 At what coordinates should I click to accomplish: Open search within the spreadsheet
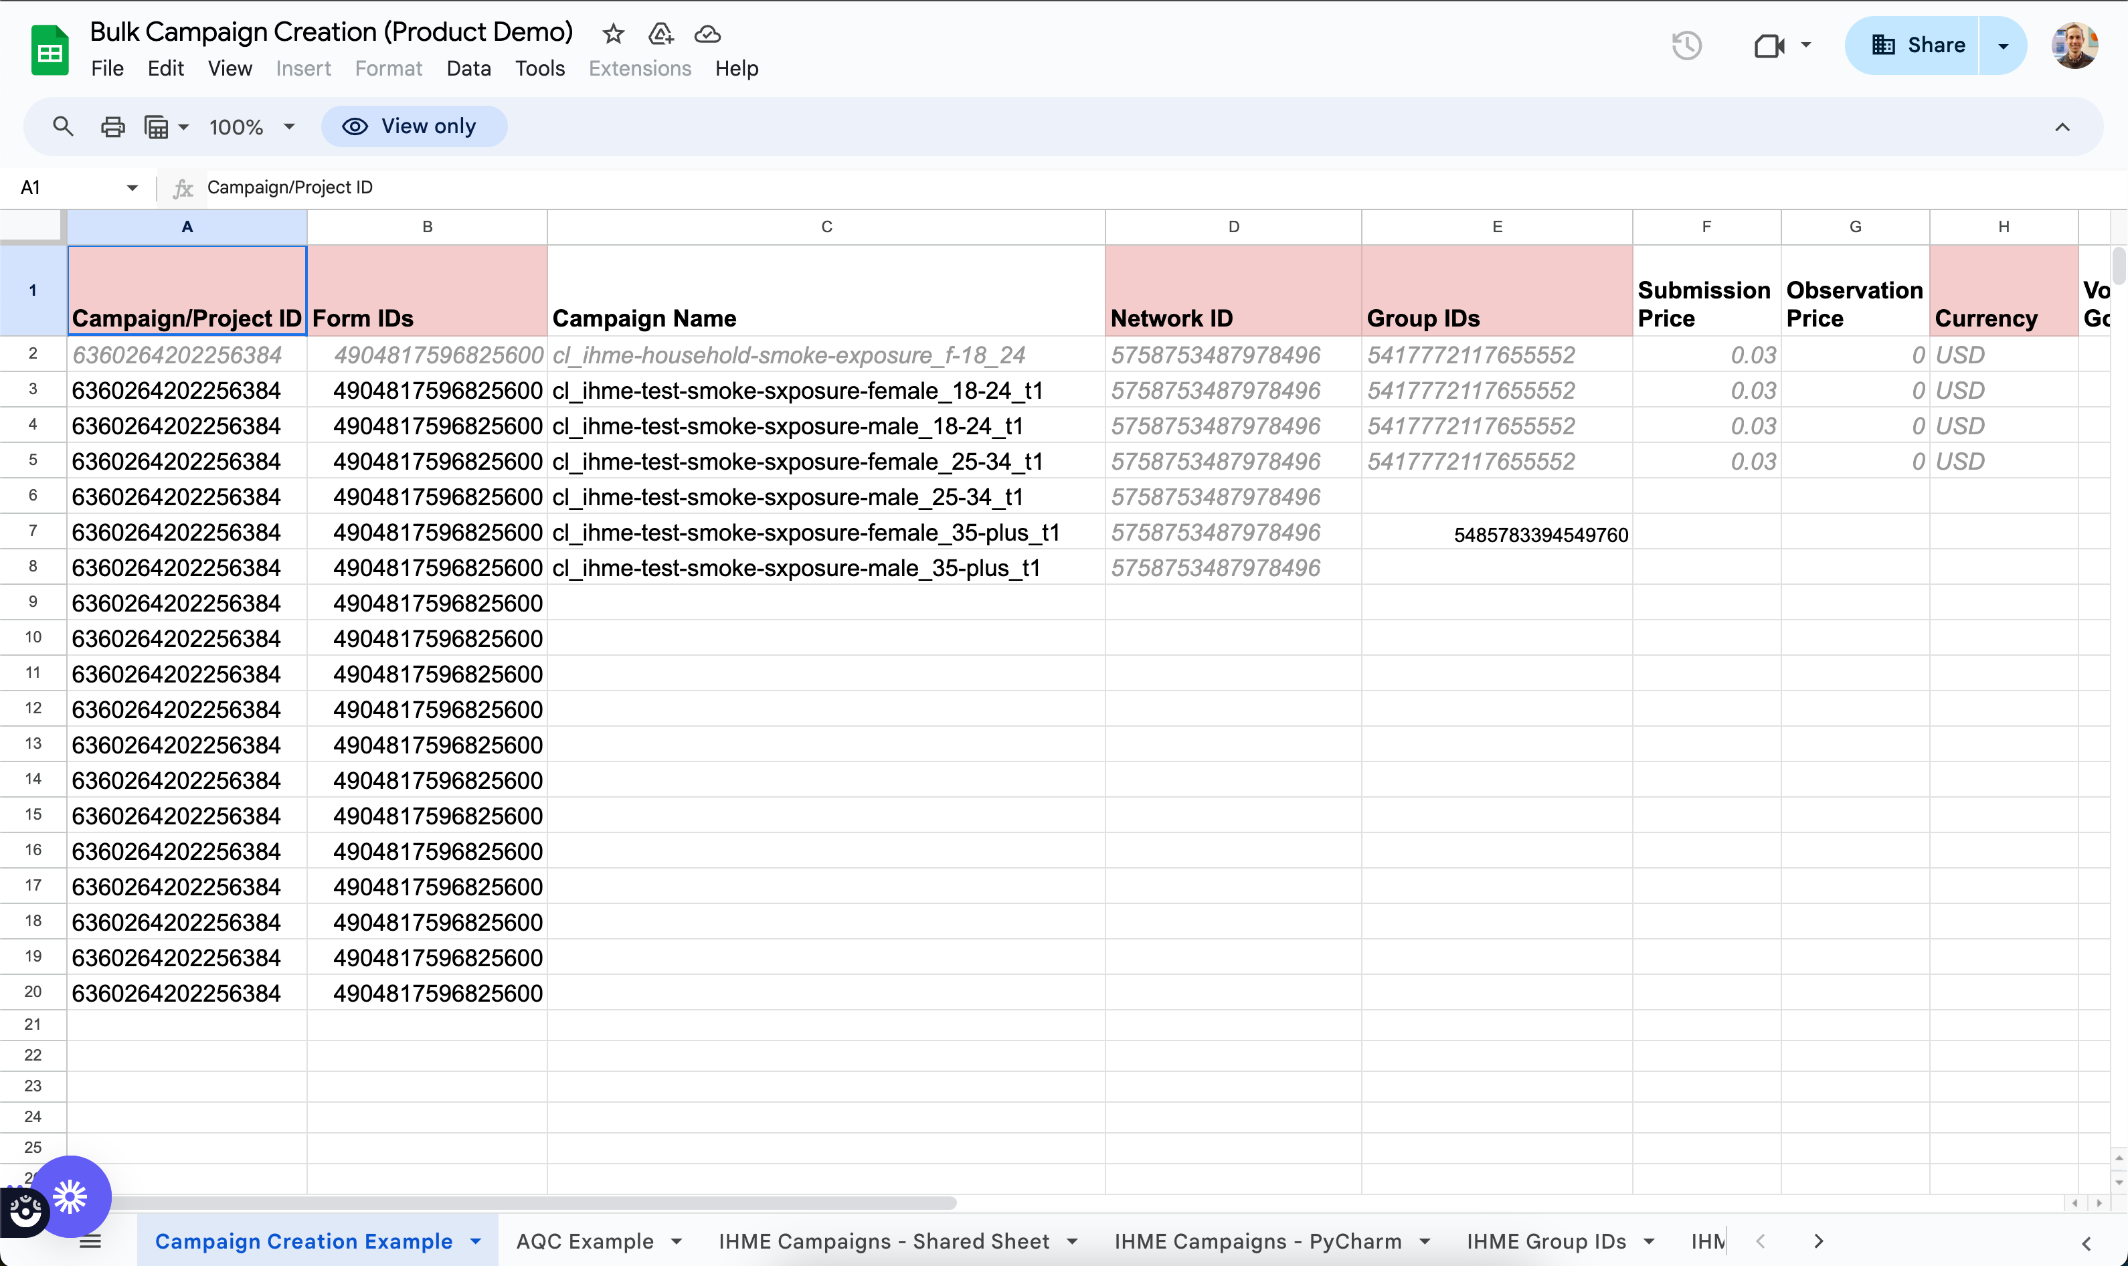pyautogui.click(x=62, y=125)
